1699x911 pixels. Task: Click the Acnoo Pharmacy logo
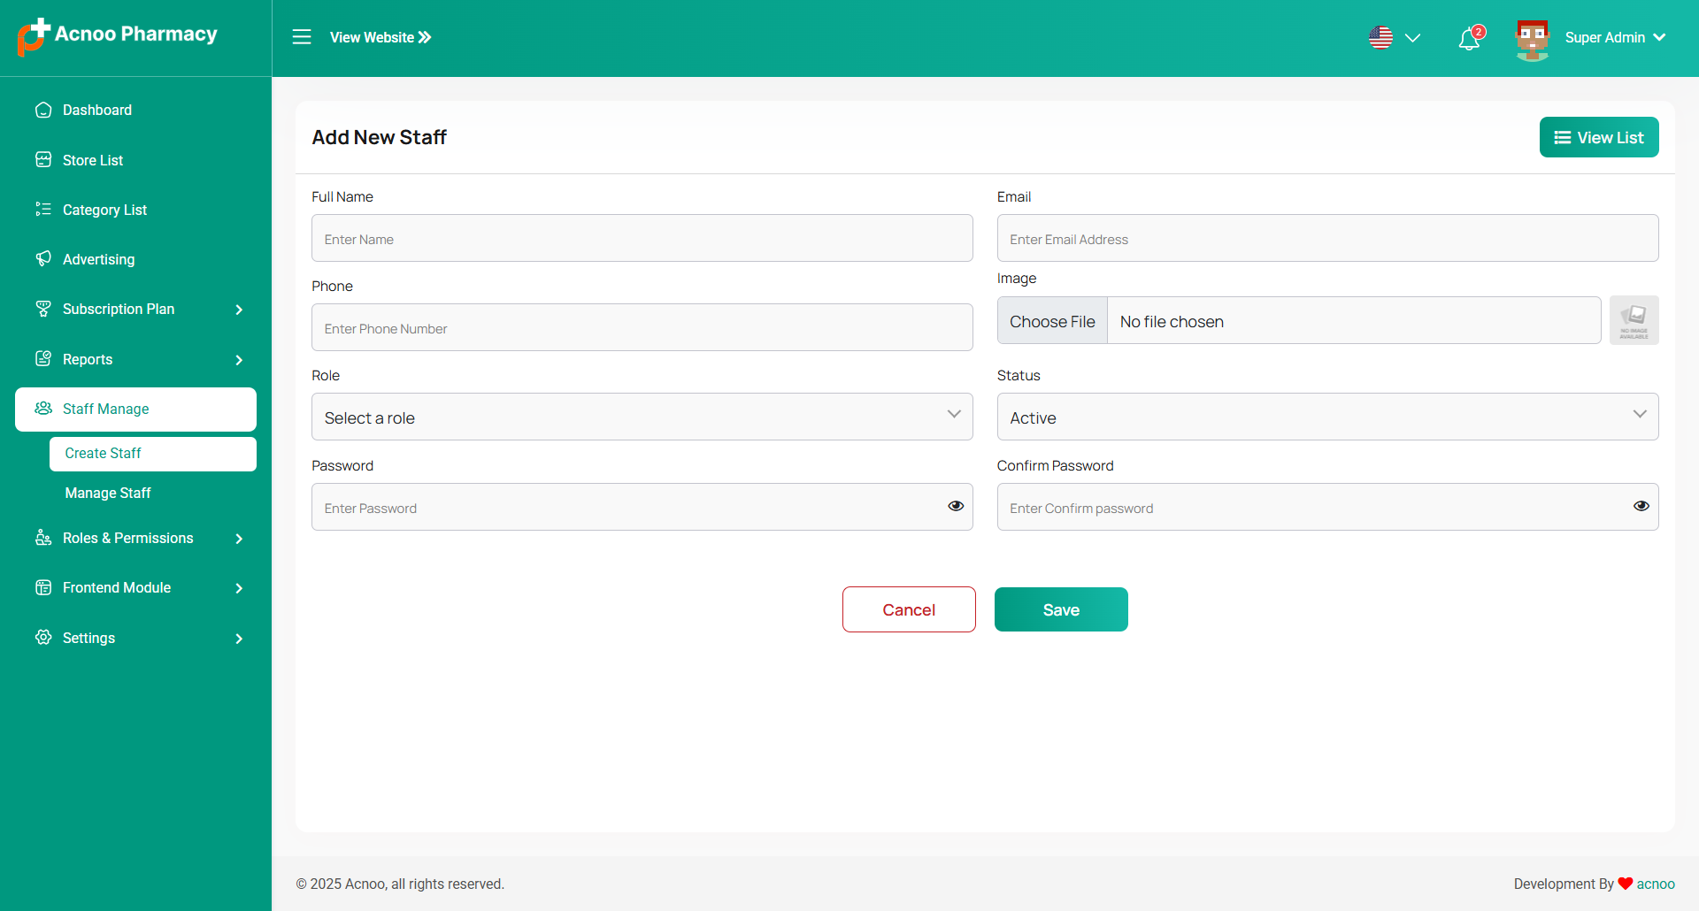[x=117, y=35]
